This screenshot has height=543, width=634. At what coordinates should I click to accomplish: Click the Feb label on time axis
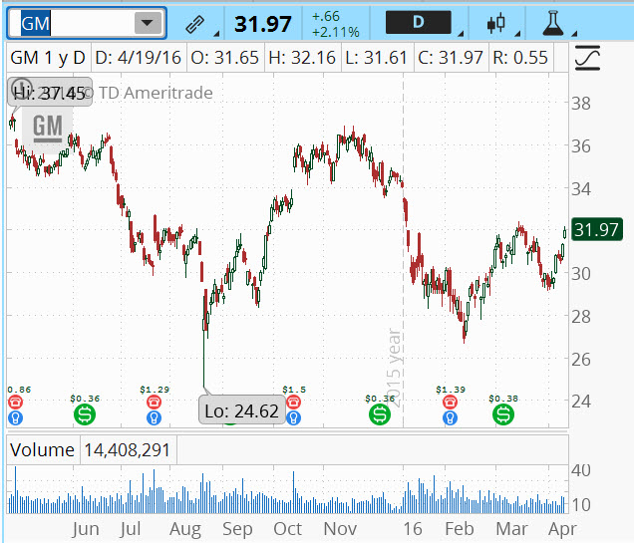(460, 528)
